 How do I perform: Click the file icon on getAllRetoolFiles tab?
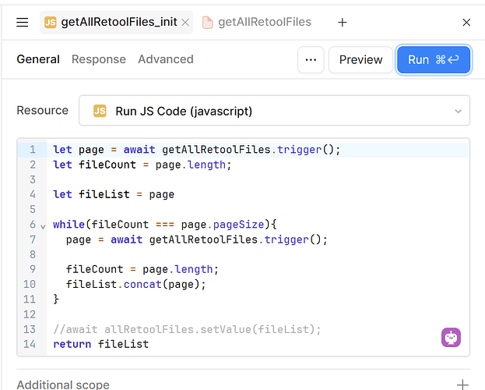click(x=207, y=23)
